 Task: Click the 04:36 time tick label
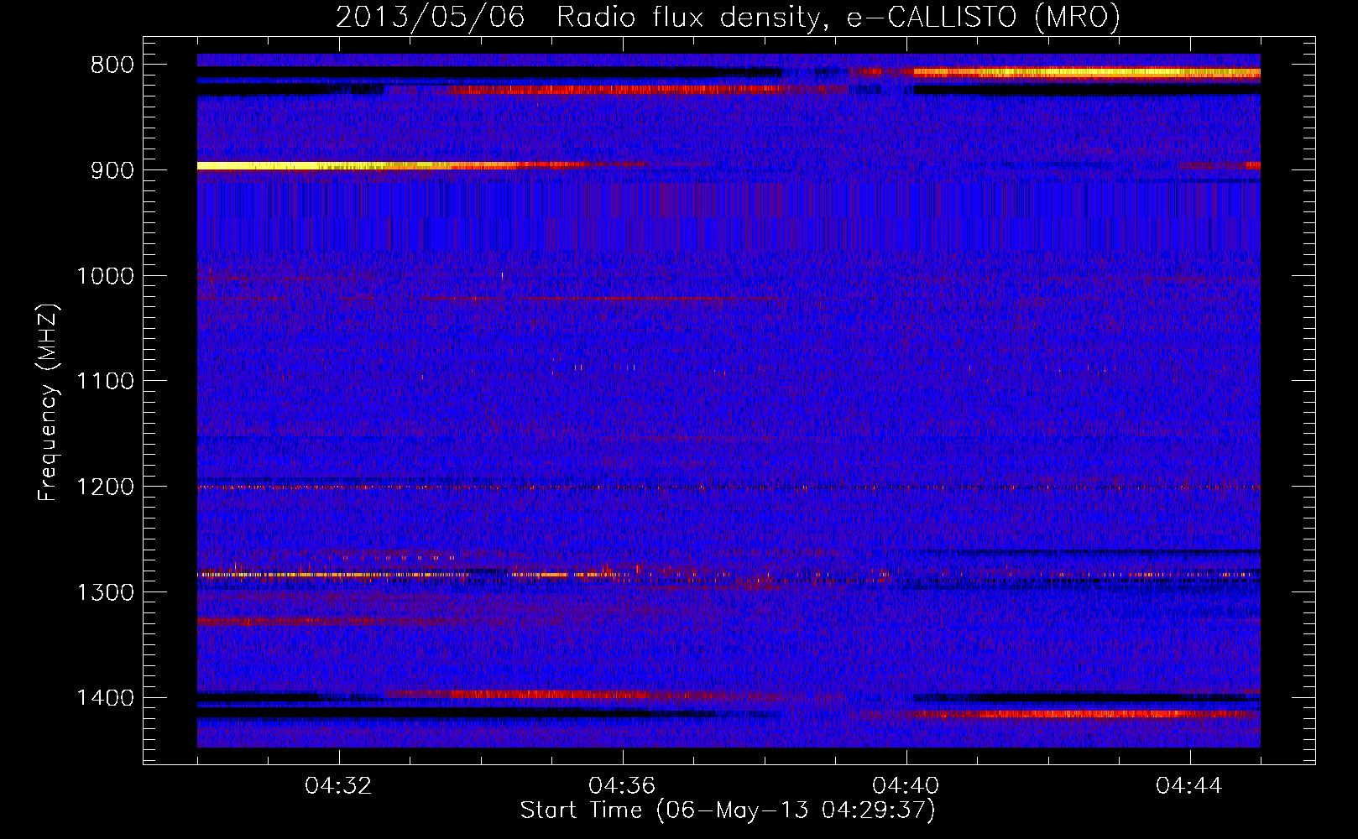click(x=622, y=786)
